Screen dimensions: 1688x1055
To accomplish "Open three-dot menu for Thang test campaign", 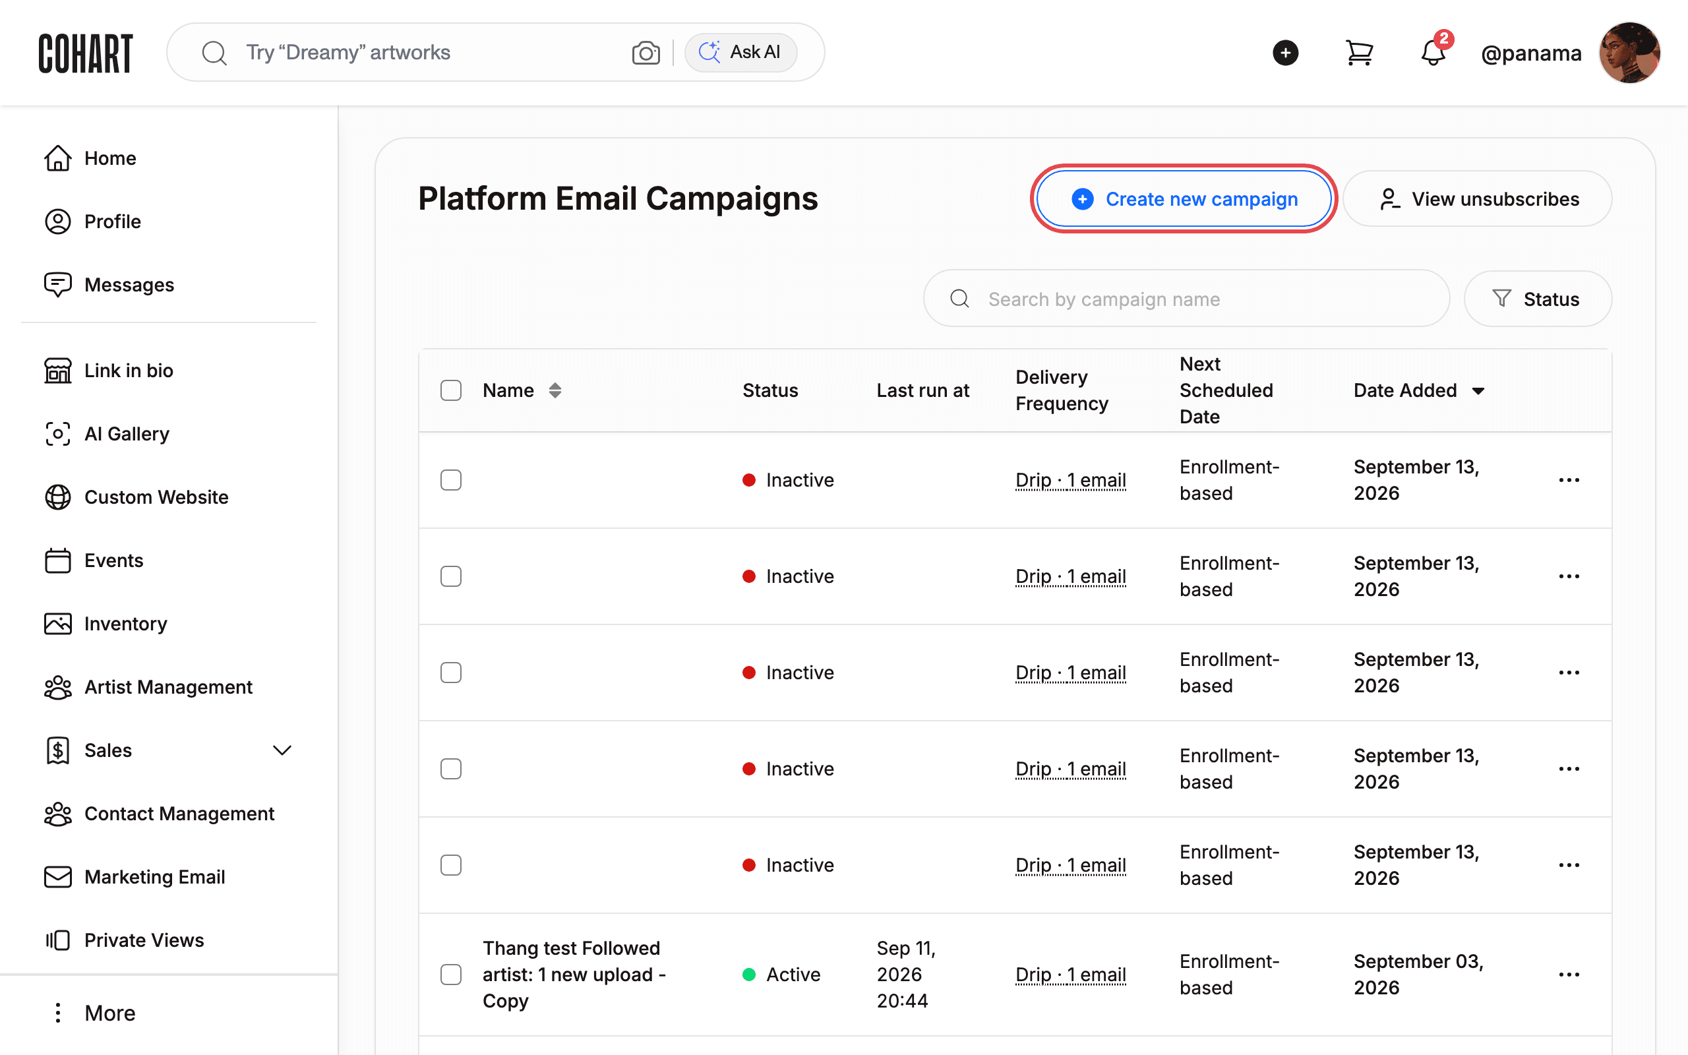I will pyautogui.click(x=1569, y=975).
